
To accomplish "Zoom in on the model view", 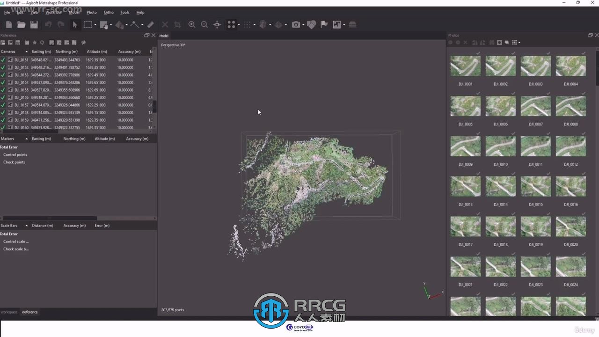I will point(192,24).
